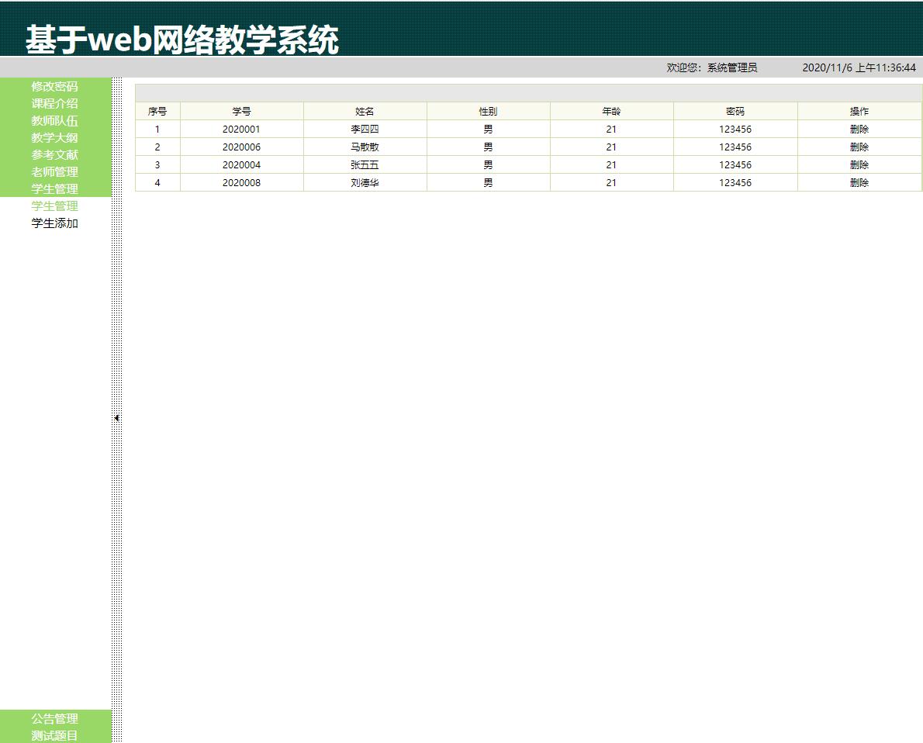Click password 123456 in 李四四's row
The height and width of the screenshot is (743, 923).
tap(735, 129)
